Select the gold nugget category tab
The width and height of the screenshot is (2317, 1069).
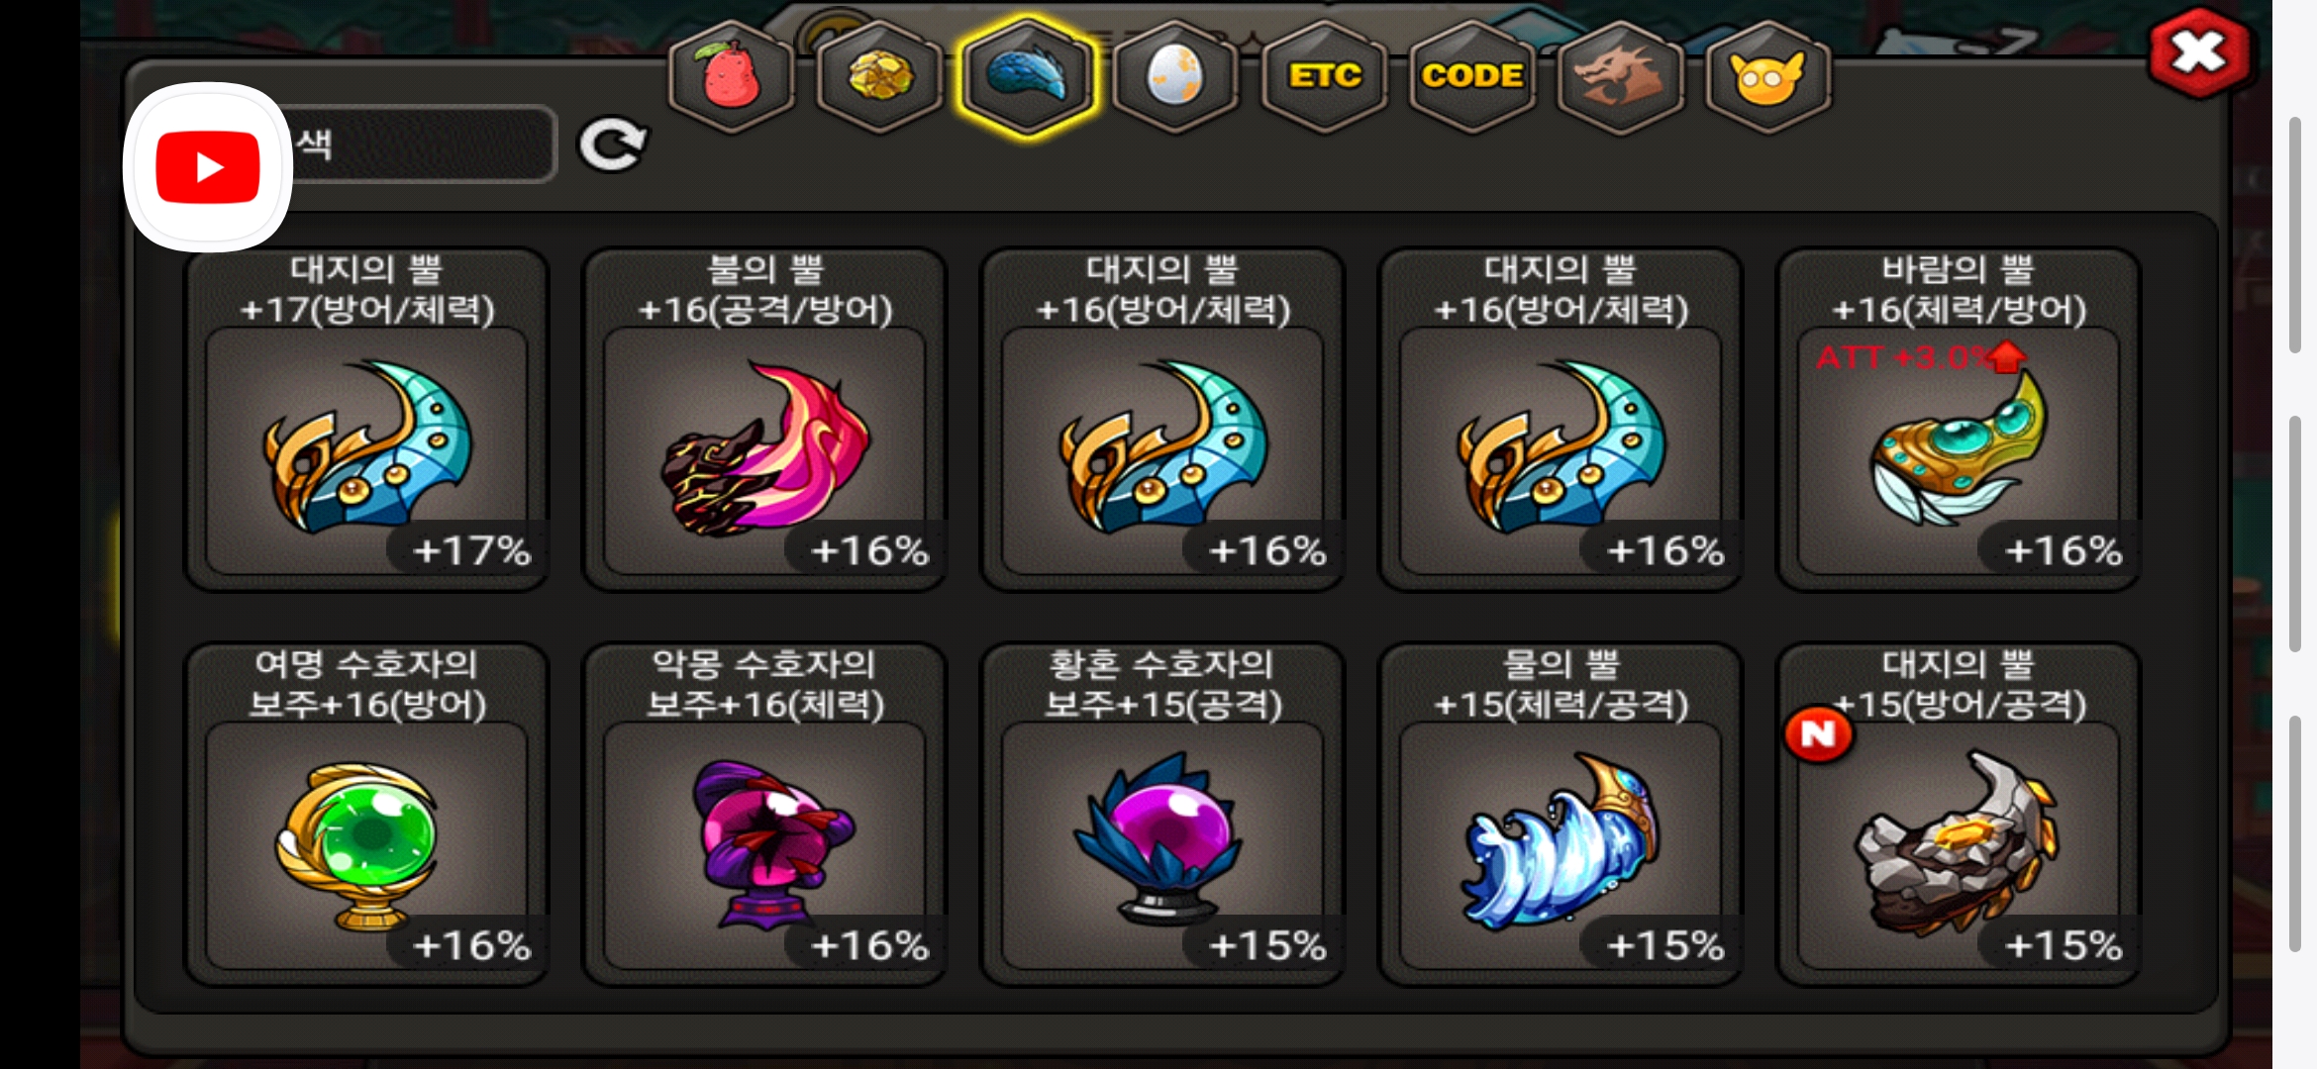pos(878,76)
